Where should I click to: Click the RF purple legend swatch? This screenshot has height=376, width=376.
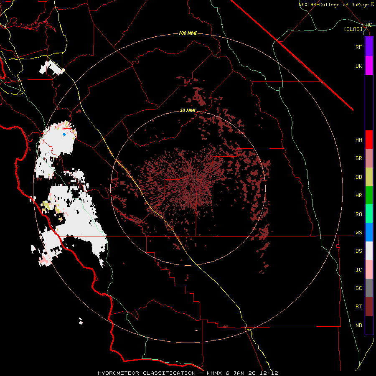369,47
